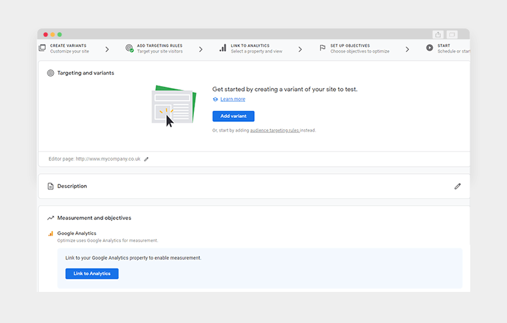Click the Link to Analytics blue button

coord(92,274)
